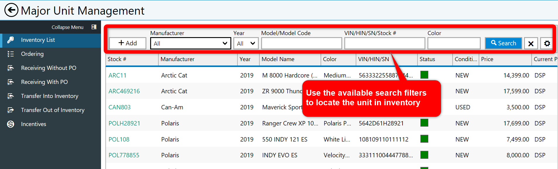Open stock number CAN803 link
This screenshot has height=169, width=558.
tap(119, 107)
